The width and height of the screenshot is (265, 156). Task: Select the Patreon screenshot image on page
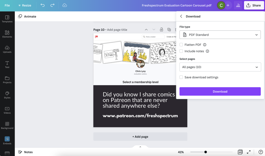(x=140, y=59)
